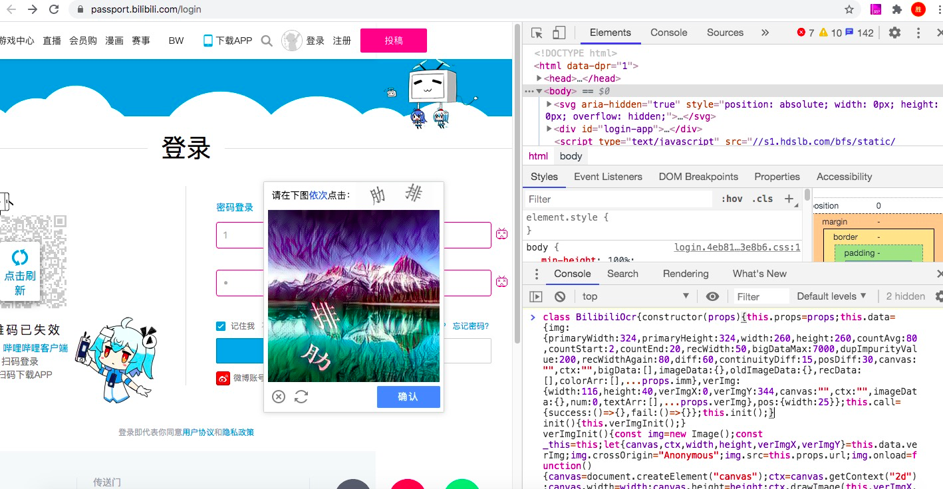Open the DOM Breakpoints tab
The width and height of the screenshot is (943, 489).
point(698,177)
